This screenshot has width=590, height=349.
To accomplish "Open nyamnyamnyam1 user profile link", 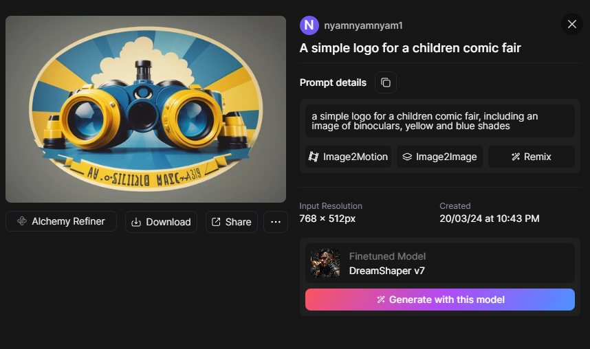I will point(363,25).
